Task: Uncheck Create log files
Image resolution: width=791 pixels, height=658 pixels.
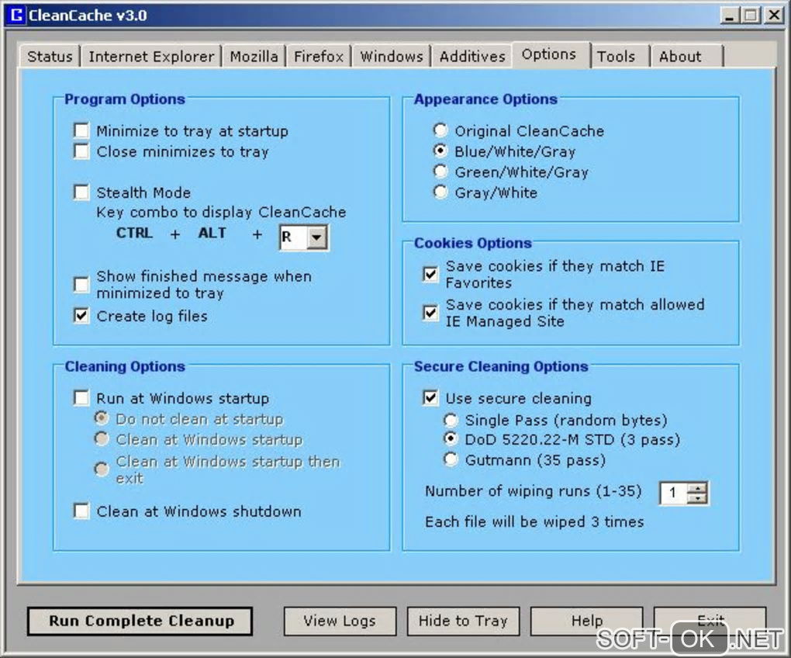Action: [x=81, y=316]
